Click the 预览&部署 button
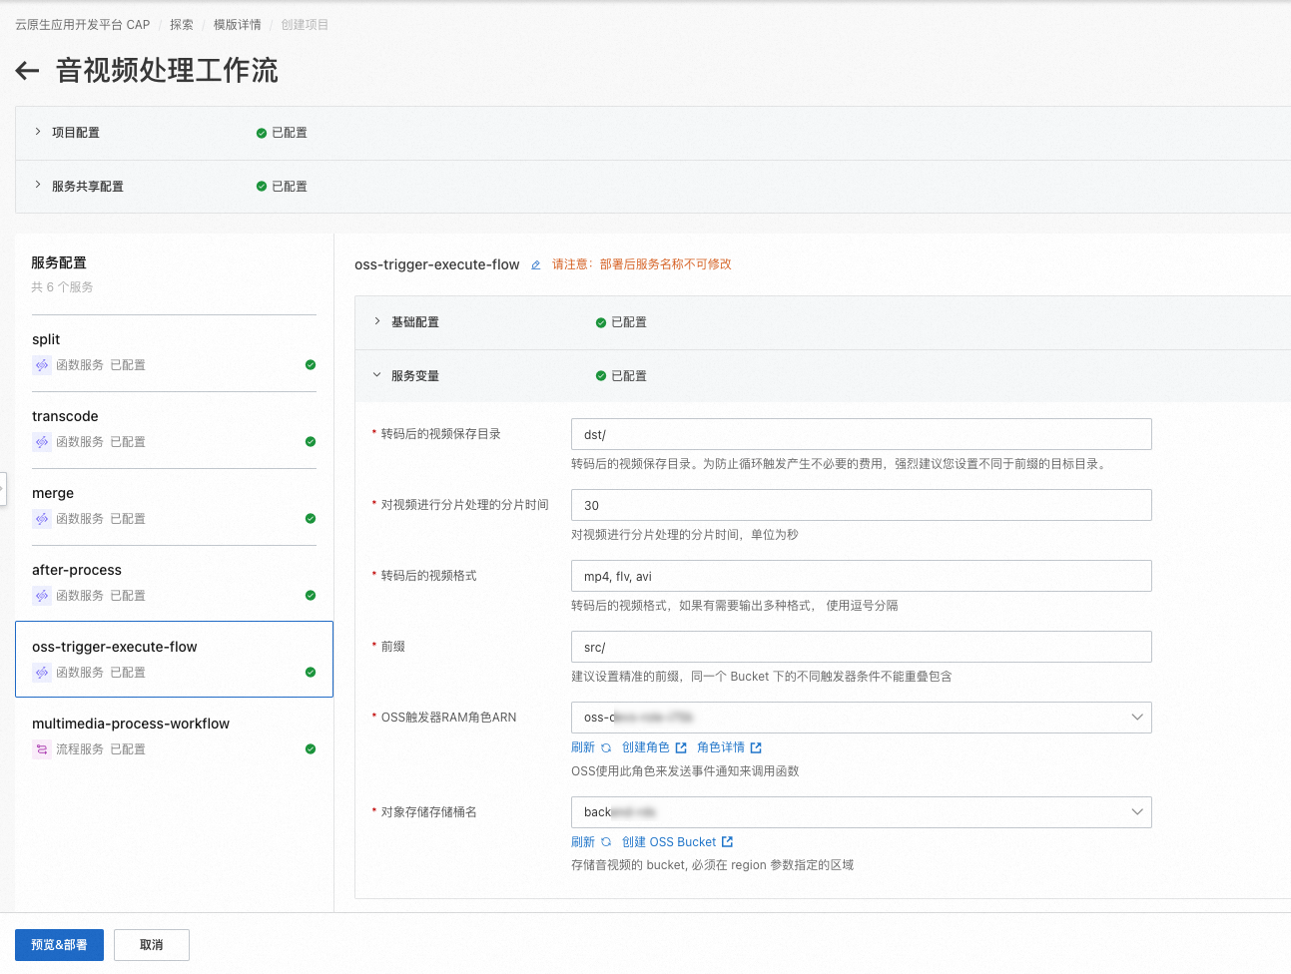 tap(59, 945)
